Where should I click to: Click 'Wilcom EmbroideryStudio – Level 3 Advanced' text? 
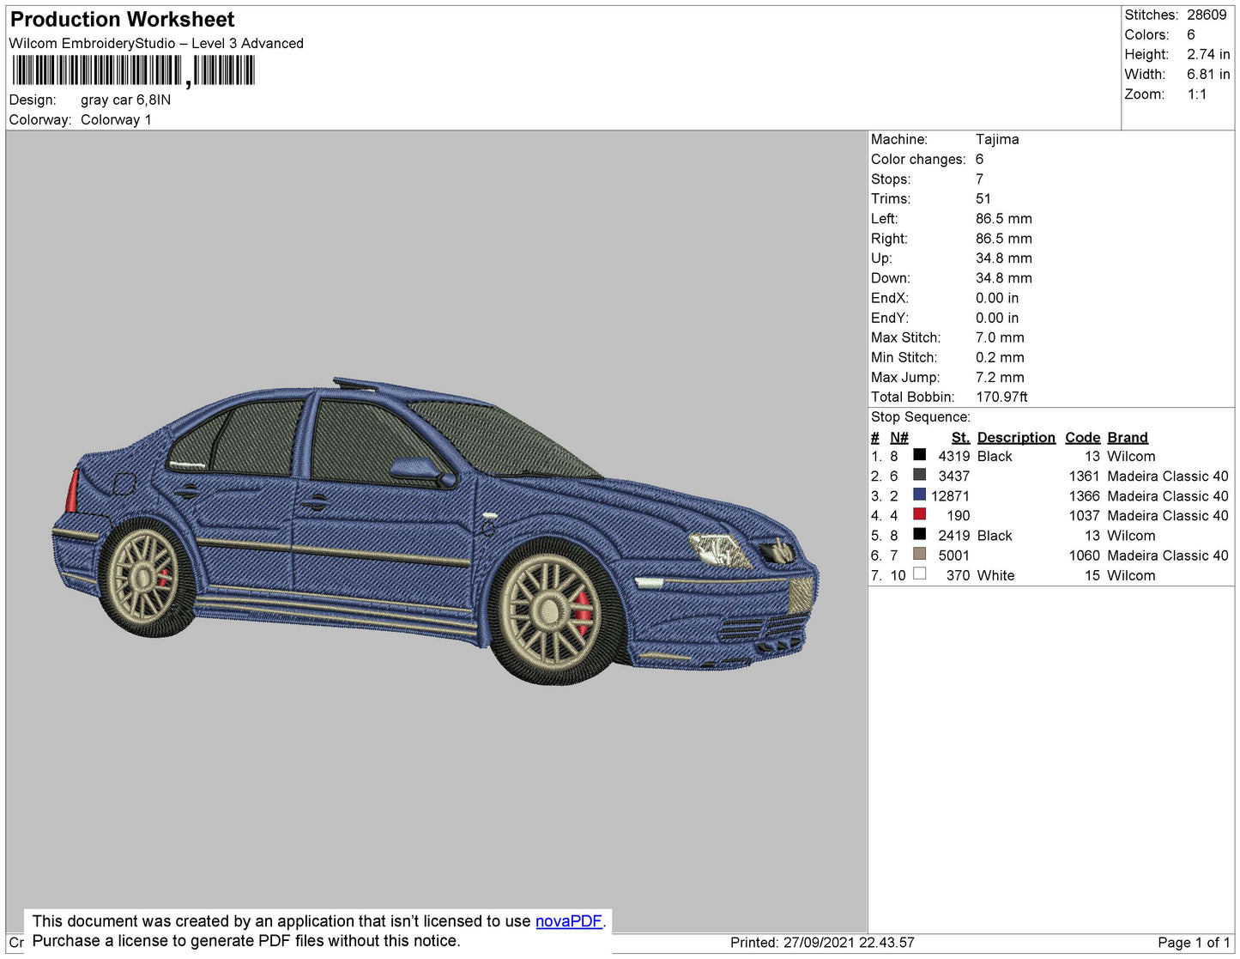coord(156,44)
